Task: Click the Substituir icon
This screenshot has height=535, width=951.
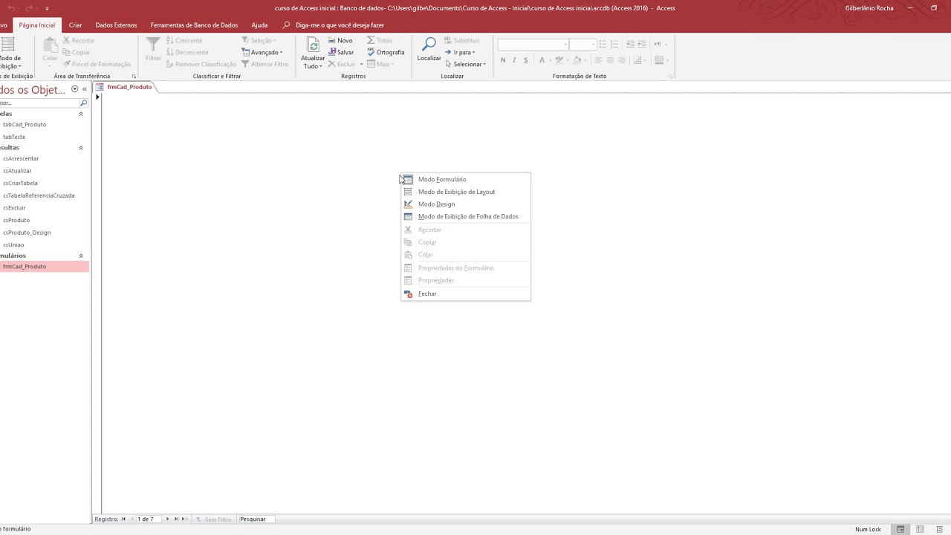Action: click(x=448, y=41)
